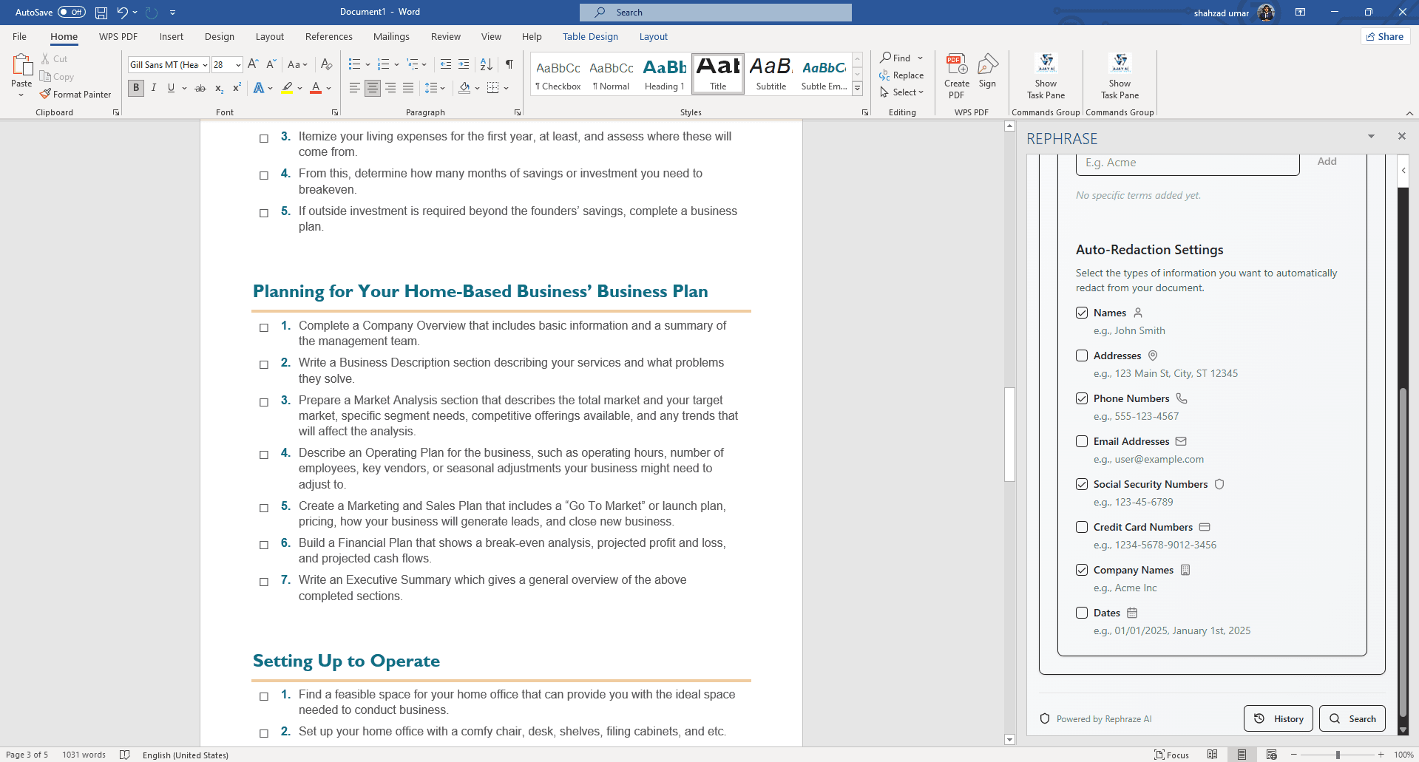Decrease paragraph indent
The image size is (1419, 762).
445,64
